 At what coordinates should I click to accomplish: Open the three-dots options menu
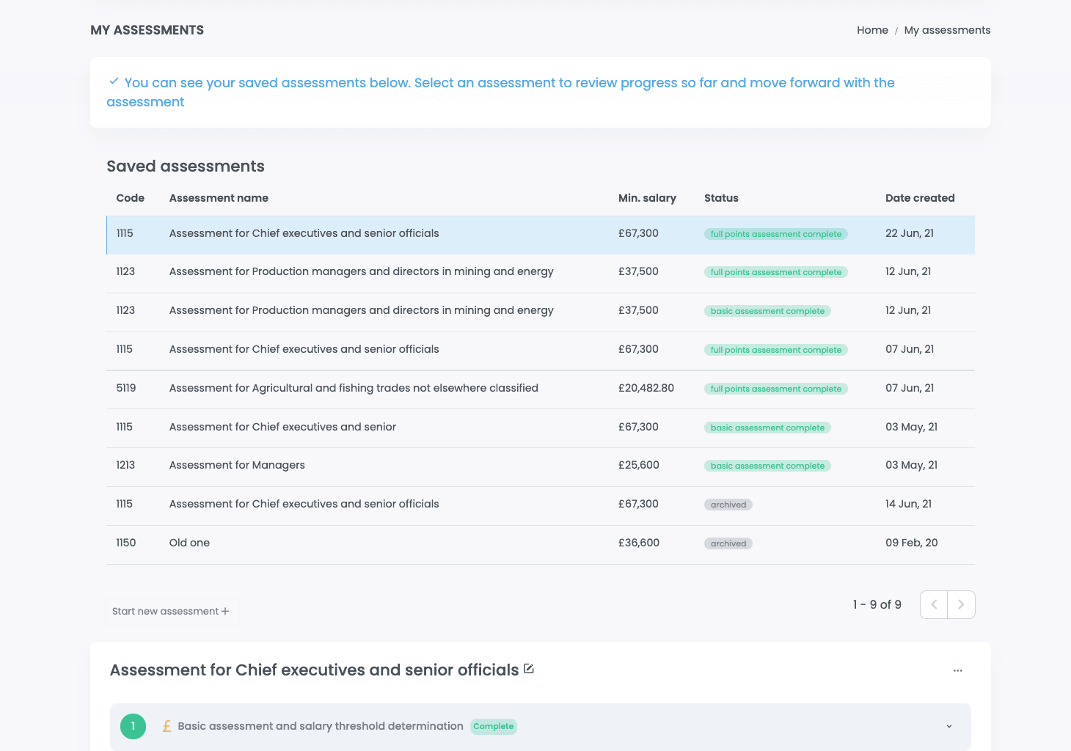coord(957,670)
